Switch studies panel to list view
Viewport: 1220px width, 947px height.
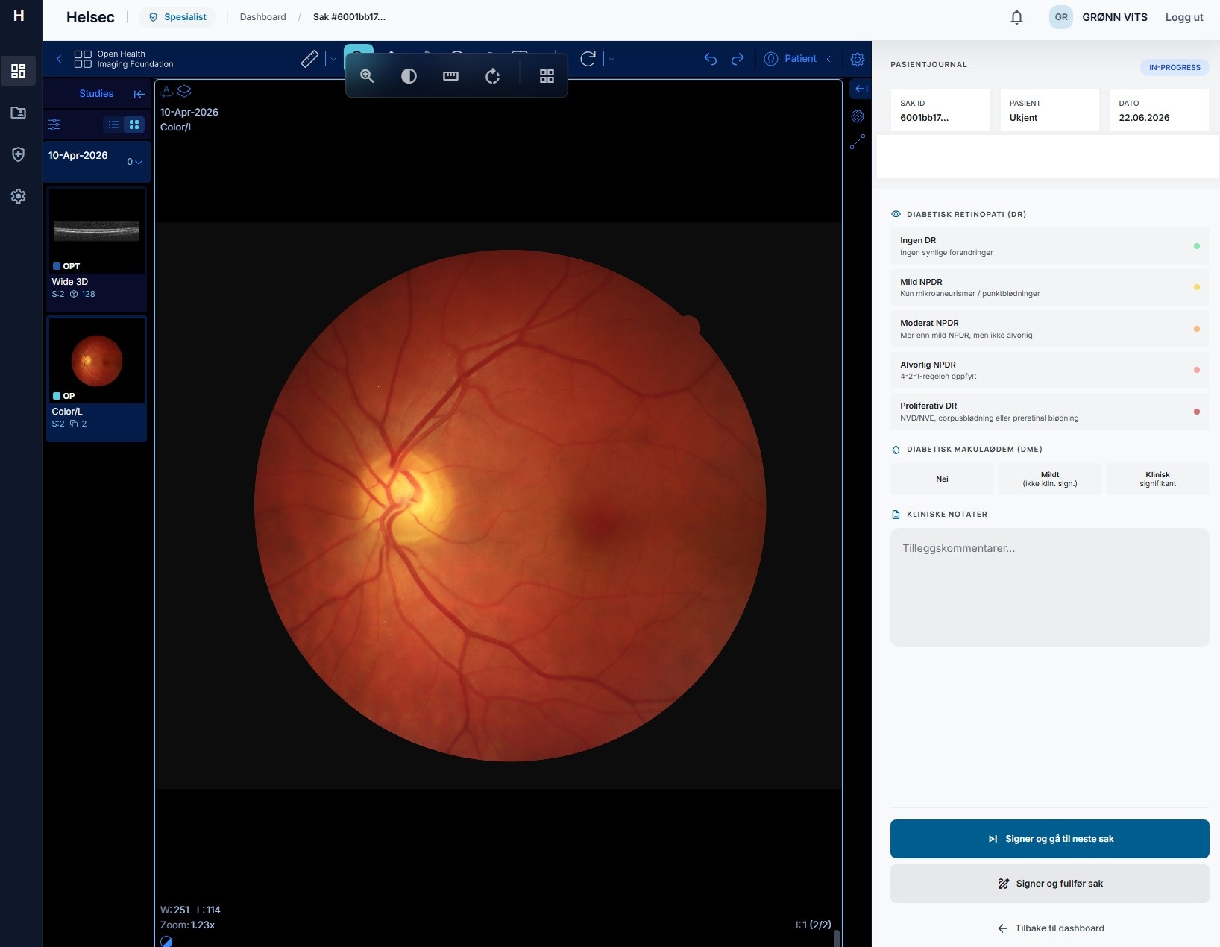point(113,125)
